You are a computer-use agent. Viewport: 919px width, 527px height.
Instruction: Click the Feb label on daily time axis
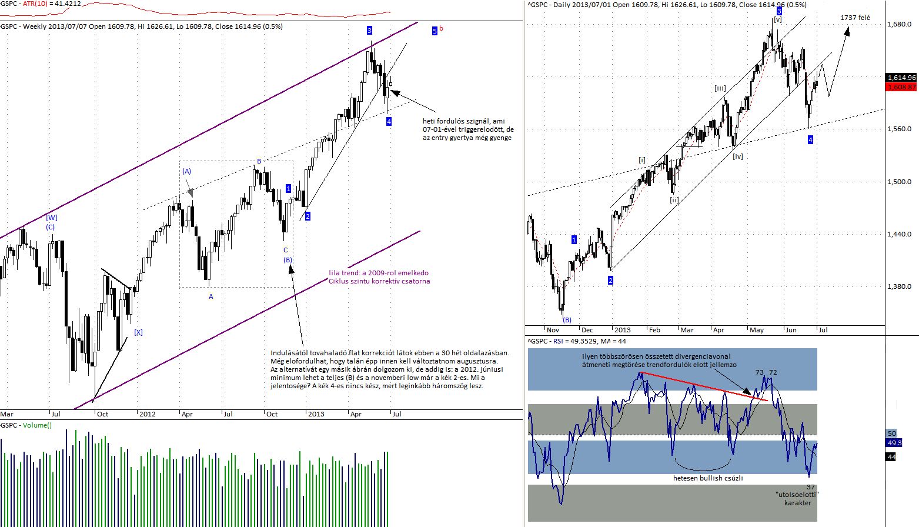coord(654,330)
